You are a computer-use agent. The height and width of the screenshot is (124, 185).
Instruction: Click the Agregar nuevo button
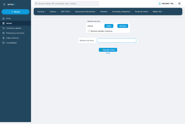click(108, 50)
